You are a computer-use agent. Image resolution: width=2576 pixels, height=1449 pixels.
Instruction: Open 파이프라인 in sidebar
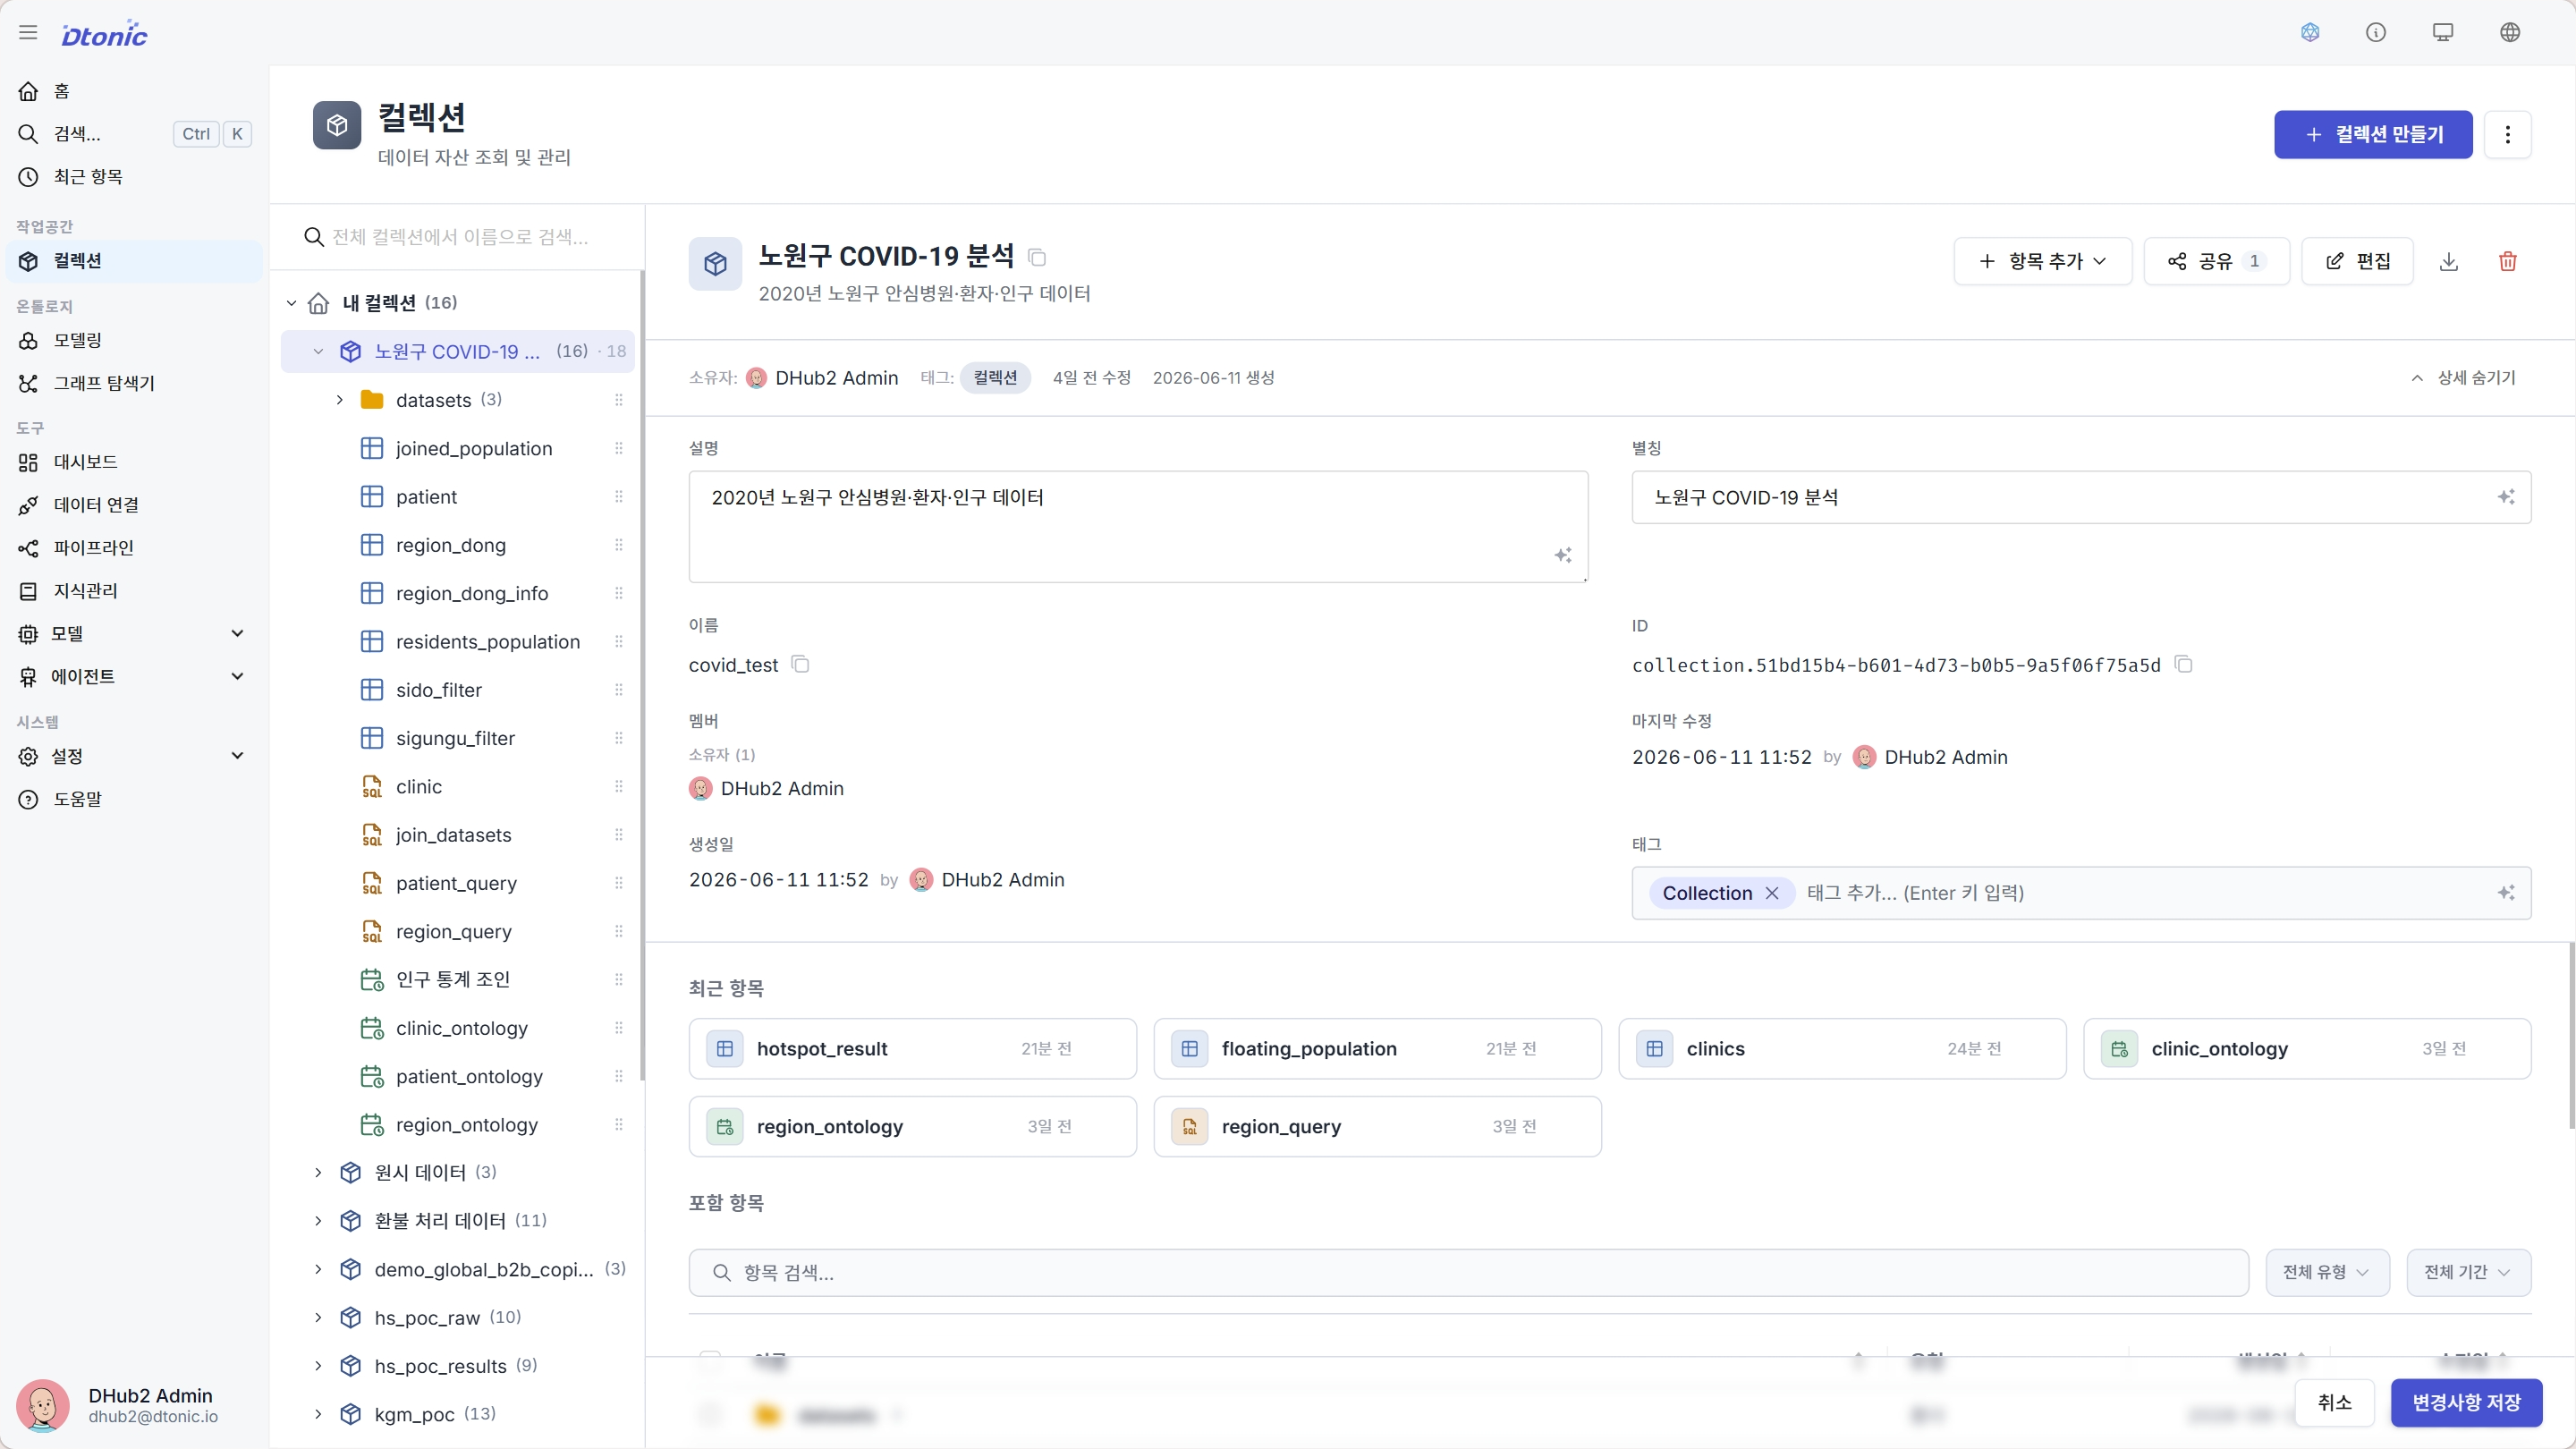(x=134, y=548)
